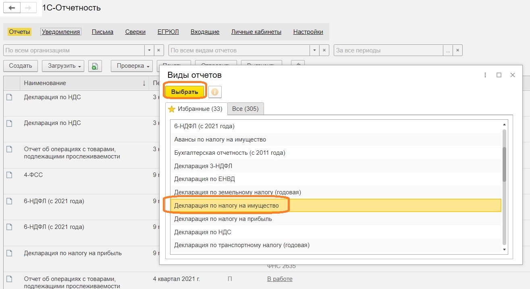Image resolution: width=530 pixels, height=289 pixels.
Task: Click the 4 квартал 2021 г. period cell
Action: pyautogui.click(x=177, y=279)
